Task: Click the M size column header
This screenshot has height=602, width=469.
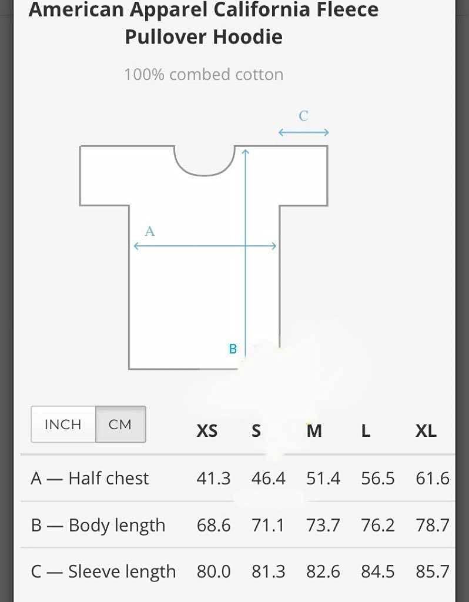Action: click(x=314, y=431)
